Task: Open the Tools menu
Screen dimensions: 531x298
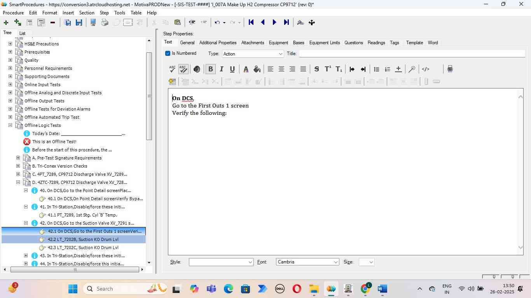Action: pyautogui.click(x=119, y=13)
